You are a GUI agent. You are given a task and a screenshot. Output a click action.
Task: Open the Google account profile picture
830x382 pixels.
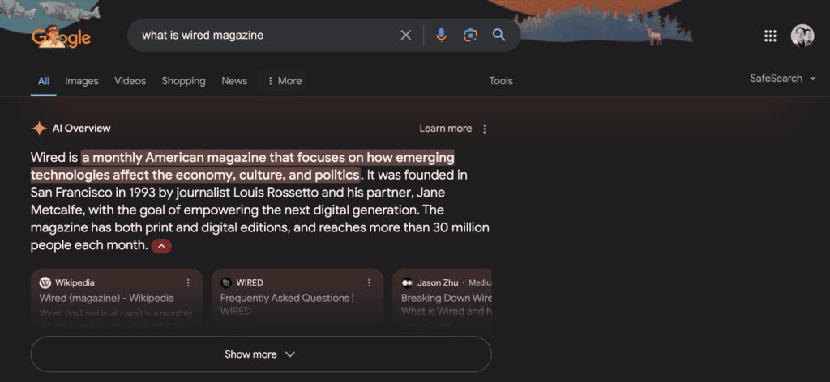pyautogui.click(x=802, y=36)
